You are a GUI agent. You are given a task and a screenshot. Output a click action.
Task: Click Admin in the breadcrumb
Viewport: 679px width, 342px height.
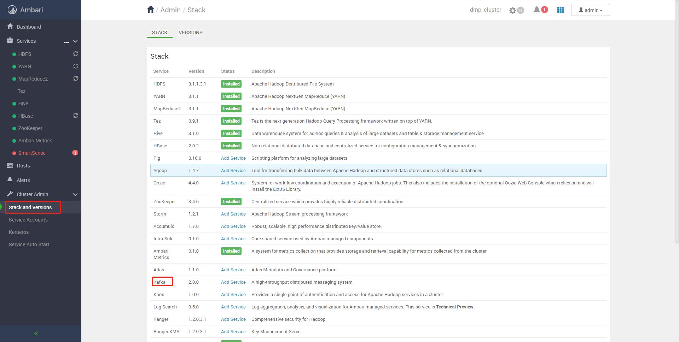[x=170, y=10]
